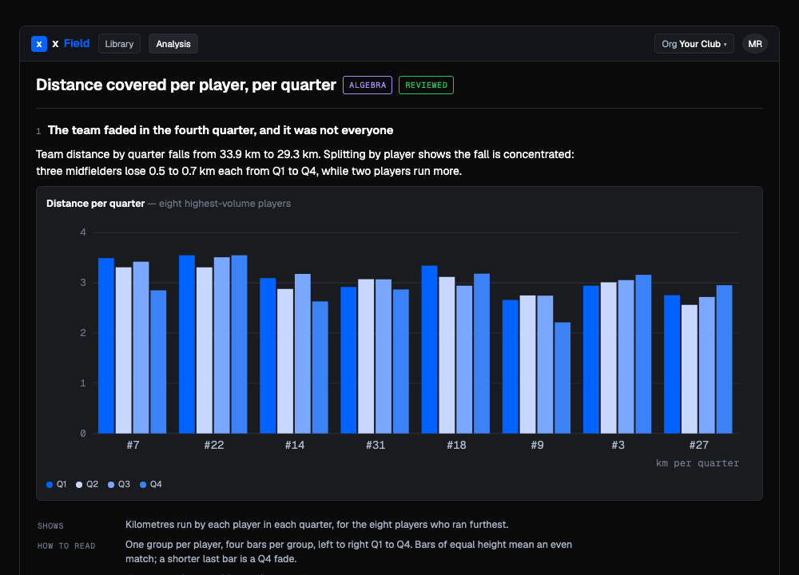Click the 'km per quarter' axis caption

tap(697, 463)
